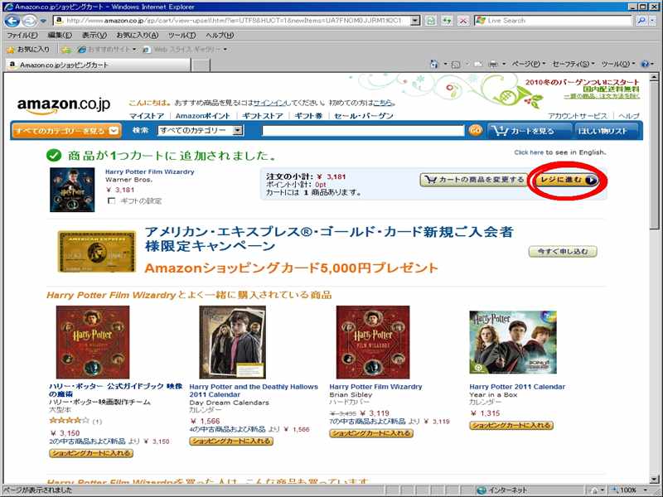Open Harry Potter 2011 Calendar title link
663x497 pixels.
tap(517, 387)
